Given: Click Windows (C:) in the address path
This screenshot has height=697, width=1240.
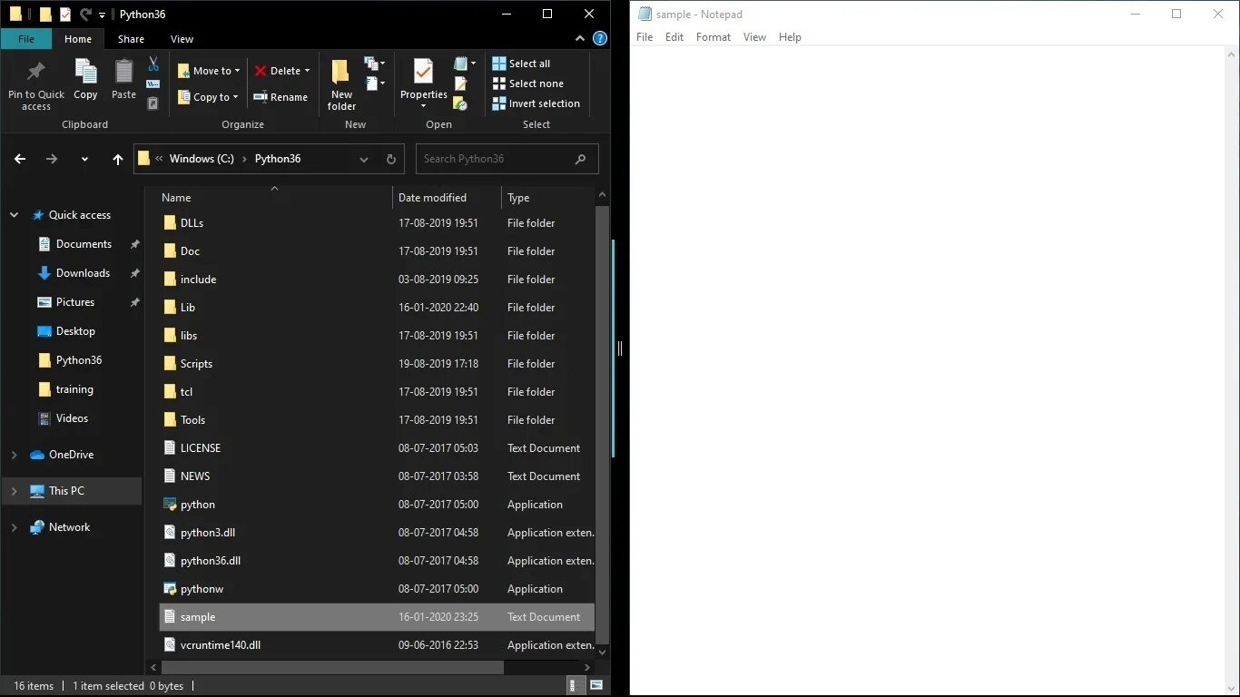Looking at the screenshot, I should coord(202,159).
